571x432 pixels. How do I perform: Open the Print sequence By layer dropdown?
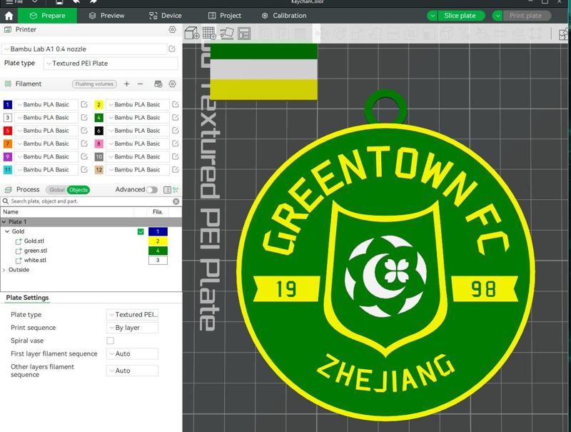pos(133,328)
